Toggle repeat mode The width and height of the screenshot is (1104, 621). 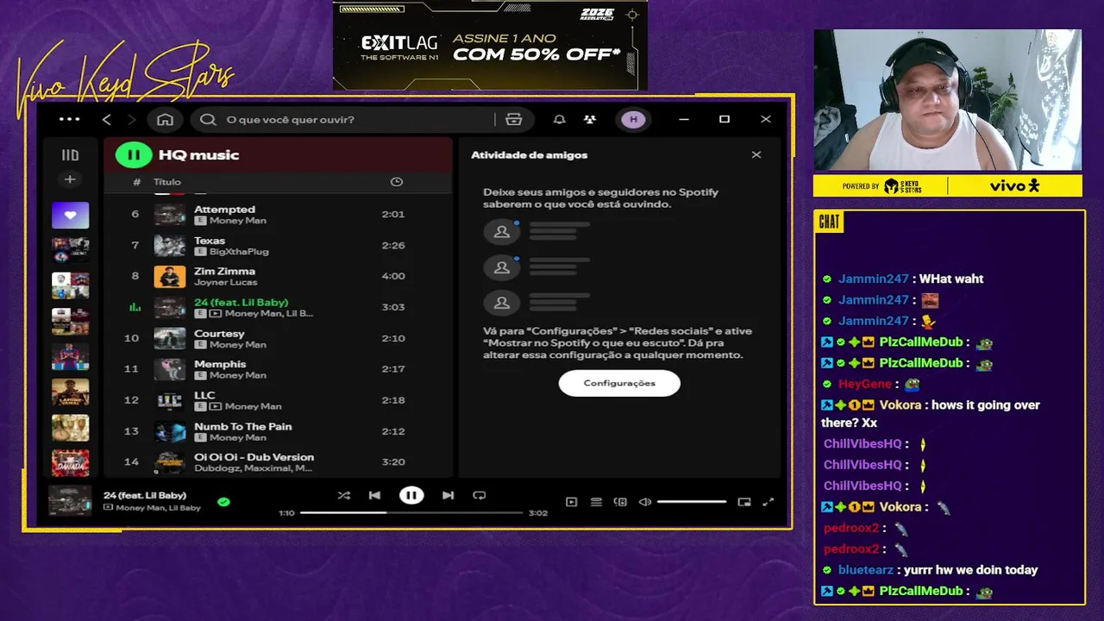pos(480,495)
